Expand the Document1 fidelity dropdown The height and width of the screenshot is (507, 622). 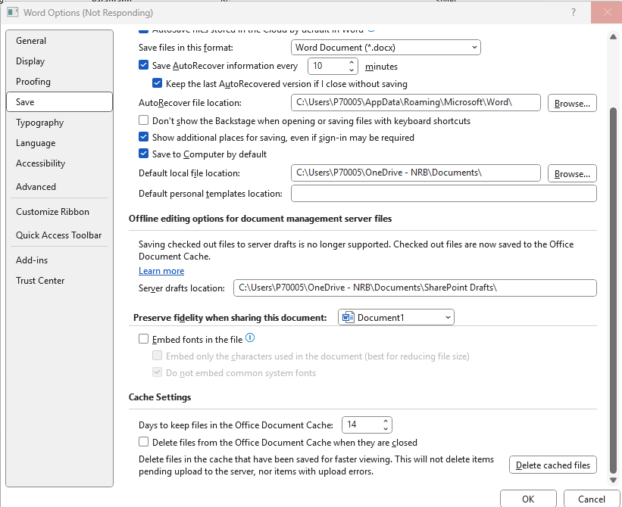395,318
